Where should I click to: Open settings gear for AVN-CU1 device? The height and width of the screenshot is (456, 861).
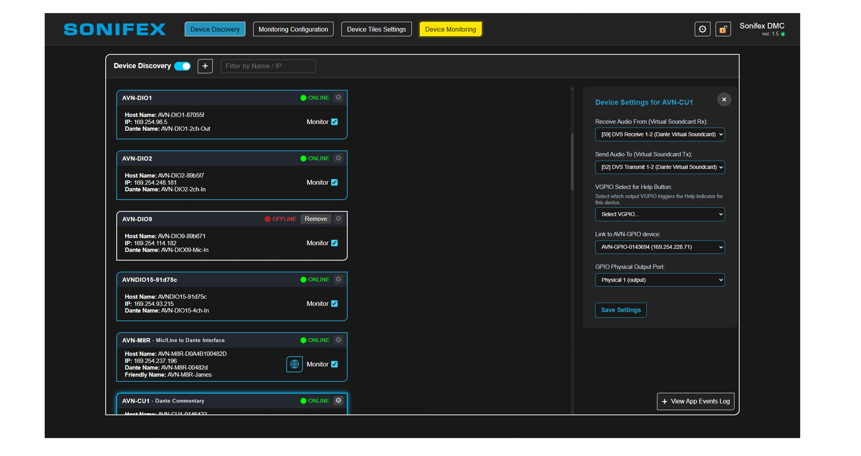pyautogui.click(x=338, y=400)
